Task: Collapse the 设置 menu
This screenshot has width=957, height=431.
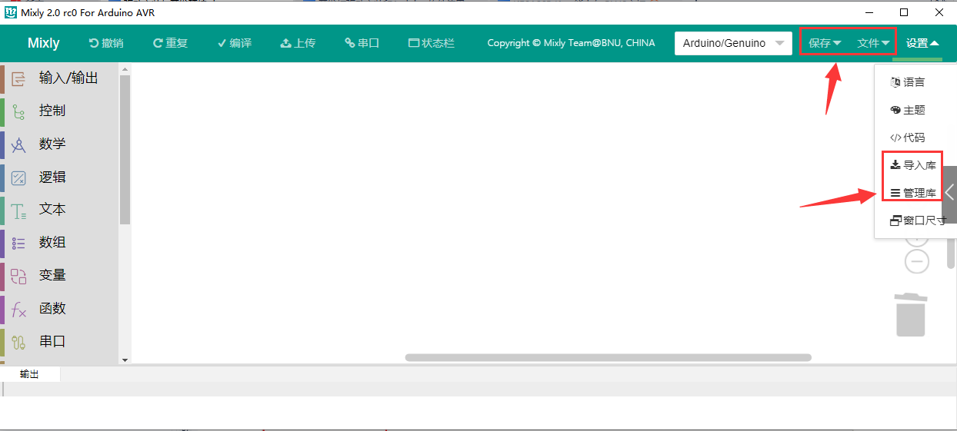Action: pyautogui.click(x=922, y=43)
